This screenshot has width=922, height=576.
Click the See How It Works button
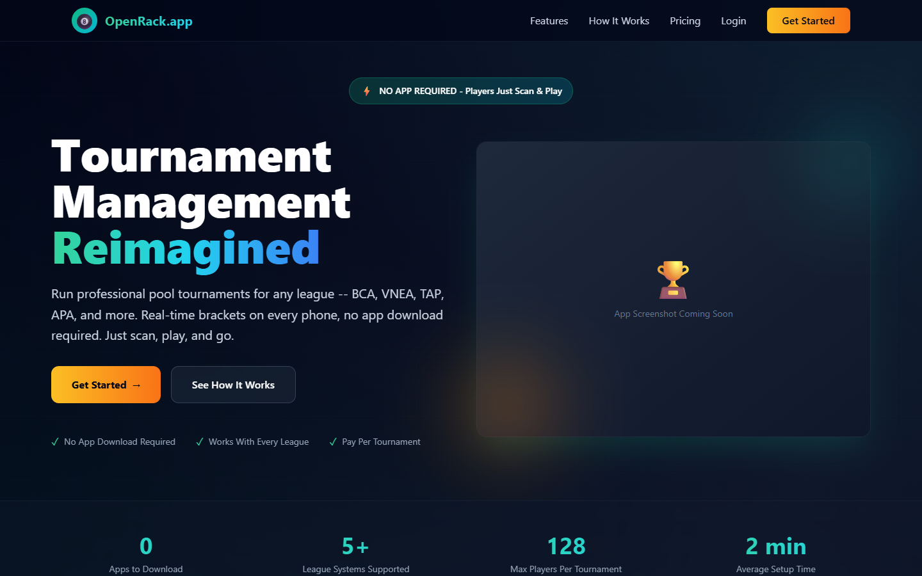click(233, 385)
